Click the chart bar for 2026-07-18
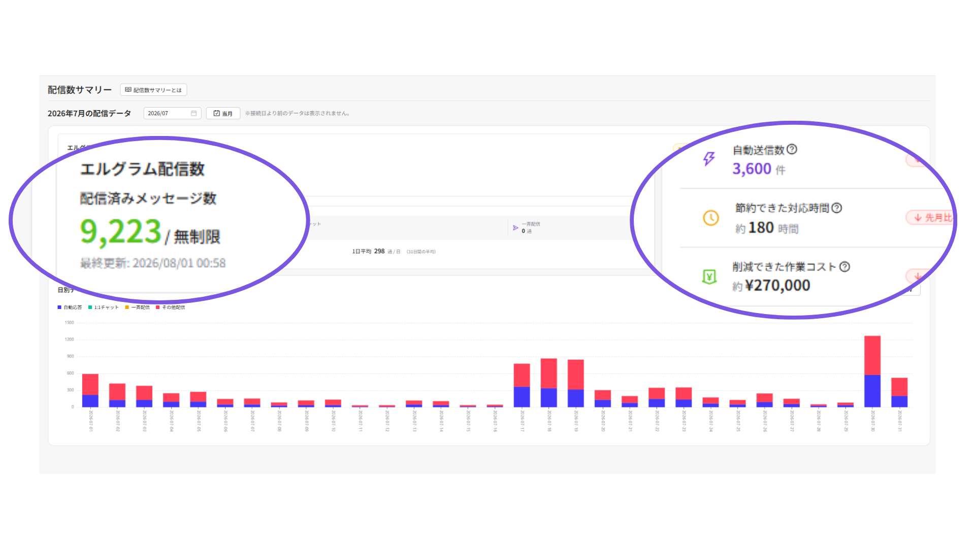975x548 pixels. point(549,383)
